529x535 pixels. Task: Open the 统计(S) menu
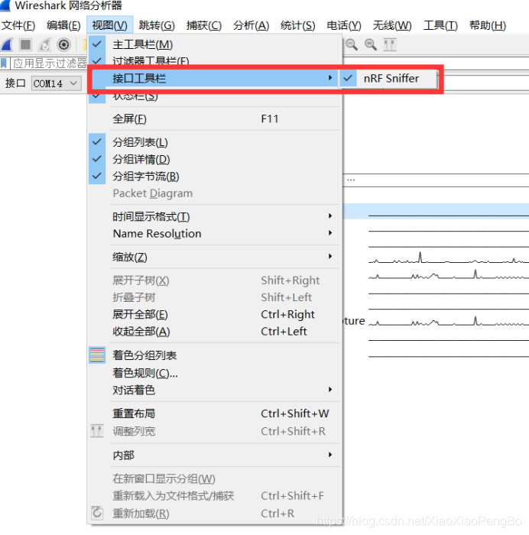(x=298, y=25)
